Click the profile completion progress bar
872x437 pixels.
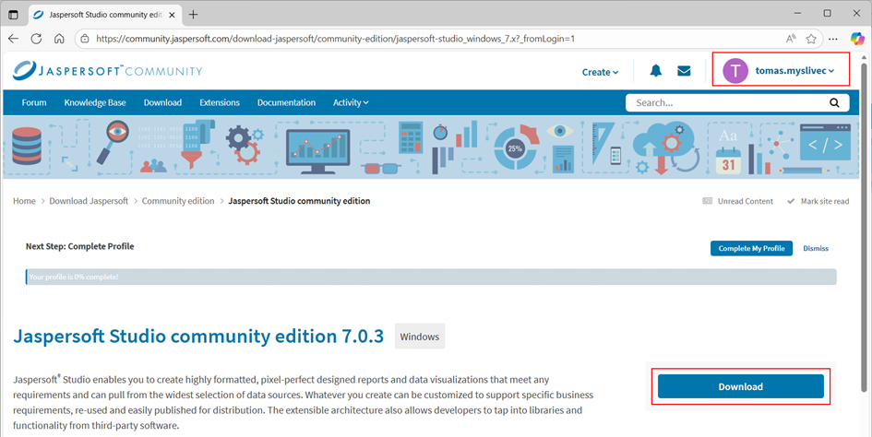[x=431, y=277]
